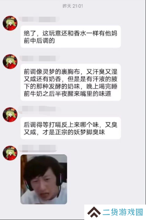The height and width of the screenshot is (220, 146).
Task: Click the 二货游戏园 watermark text
Action: coord(123,212)
